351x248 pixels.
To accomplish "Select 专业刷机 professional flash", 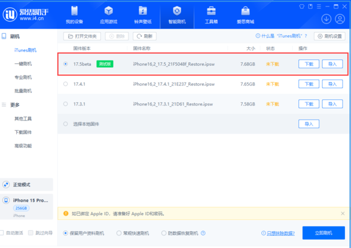I will point(23,77).
